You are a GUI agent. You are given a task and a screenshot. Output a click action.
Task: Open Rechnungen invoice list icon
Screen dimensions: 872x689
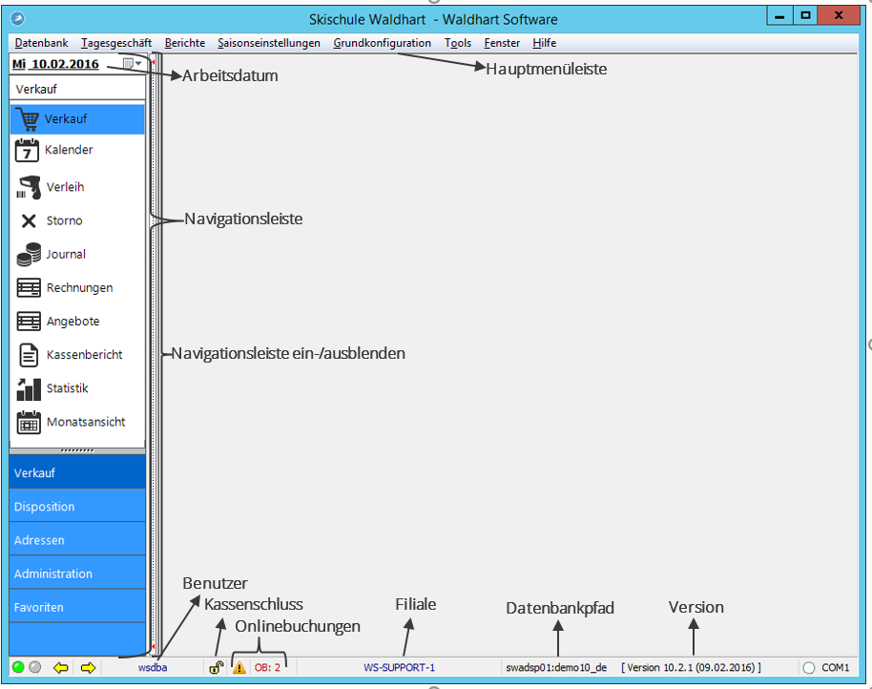click(x=29, y=287)
